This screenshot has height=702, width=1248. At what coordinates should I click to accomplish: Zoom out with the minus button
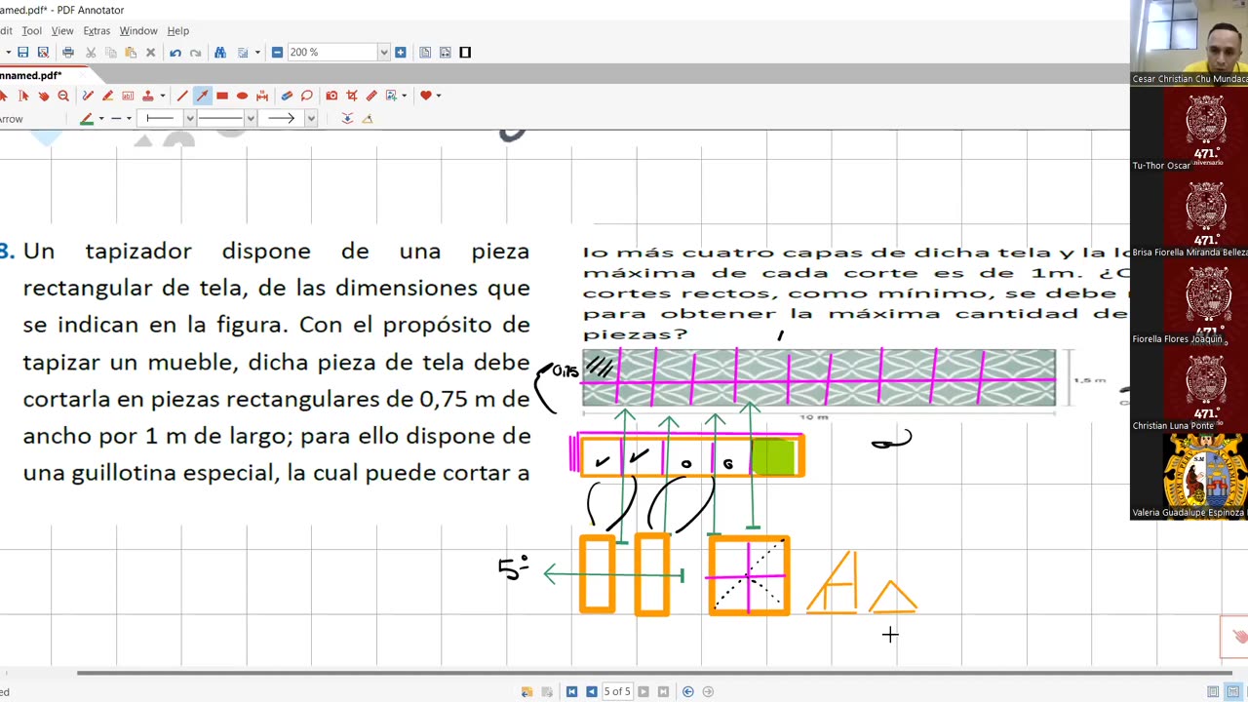pos(277,52)
